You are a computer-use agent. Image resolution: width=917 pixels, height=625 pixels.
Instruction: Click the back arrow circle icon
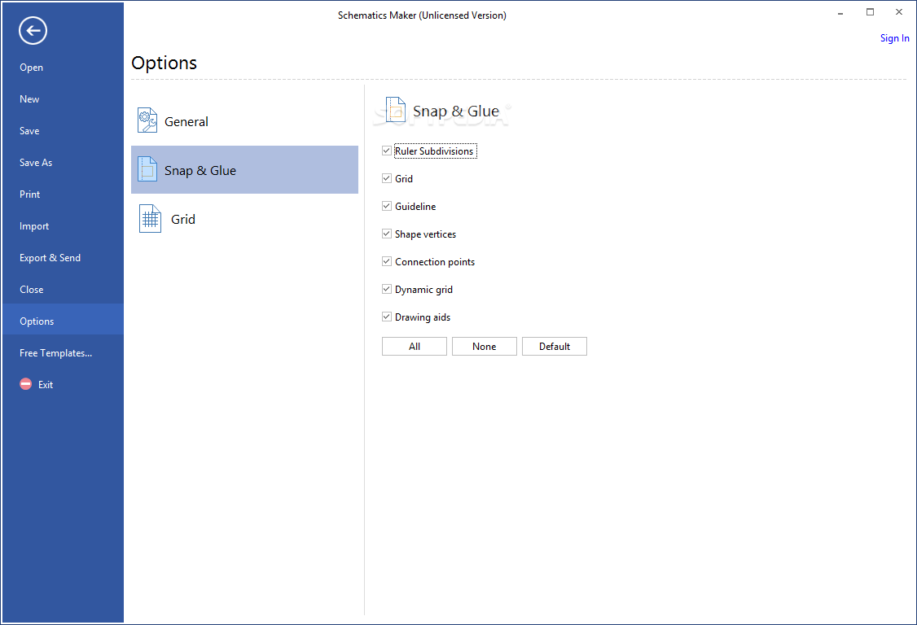pyautogui.click(x=33, y=30)
